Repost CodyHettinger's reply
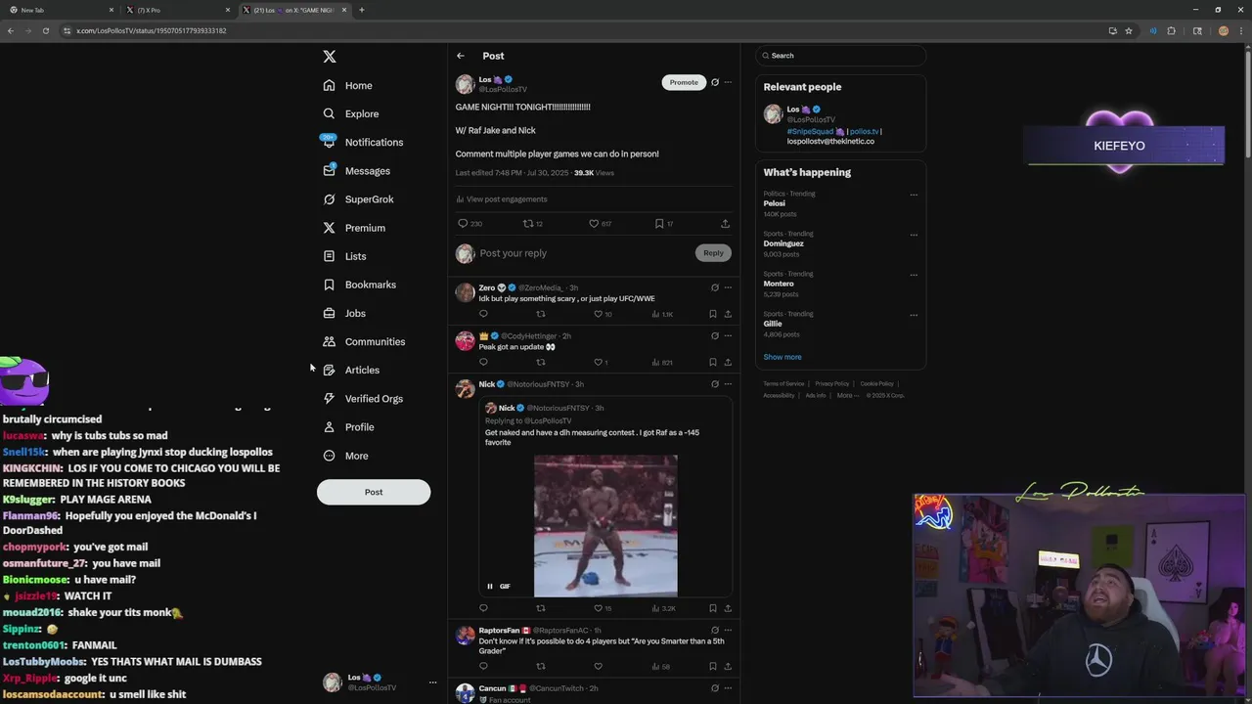The image size is (1252, 704). (x=541, y=362)
